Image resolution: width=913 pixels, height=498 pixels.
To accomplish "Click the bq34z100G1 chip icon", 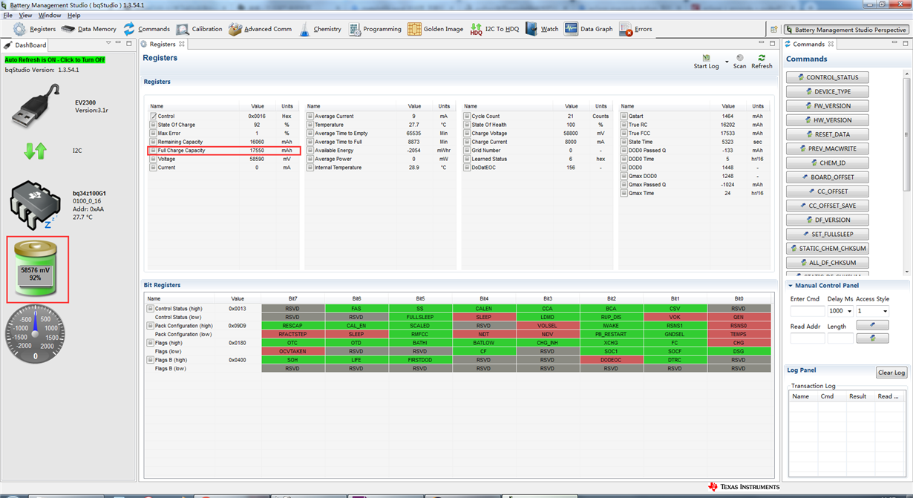I will 35,205.
